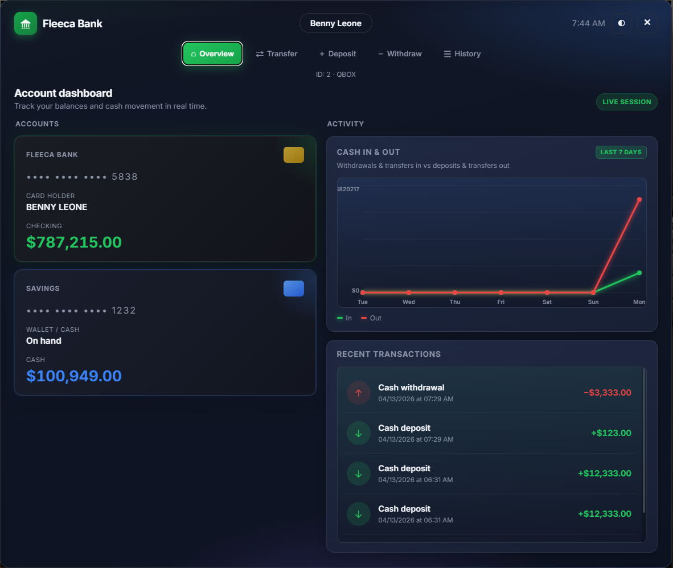This screenshot has height=568, width=673.
Task: Go to the Withdraw tab
Action: coord(400,53)
